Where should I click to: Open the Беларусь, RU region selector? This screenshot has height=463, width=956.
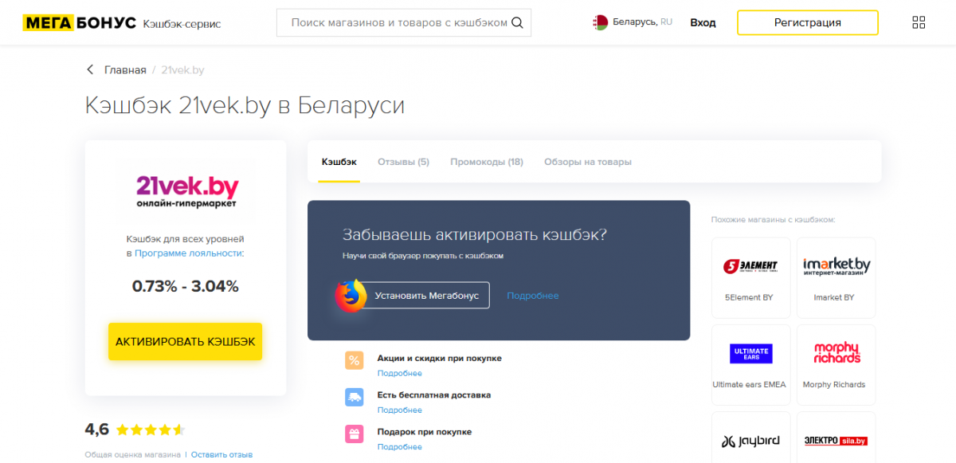click(x=633, y=22)
